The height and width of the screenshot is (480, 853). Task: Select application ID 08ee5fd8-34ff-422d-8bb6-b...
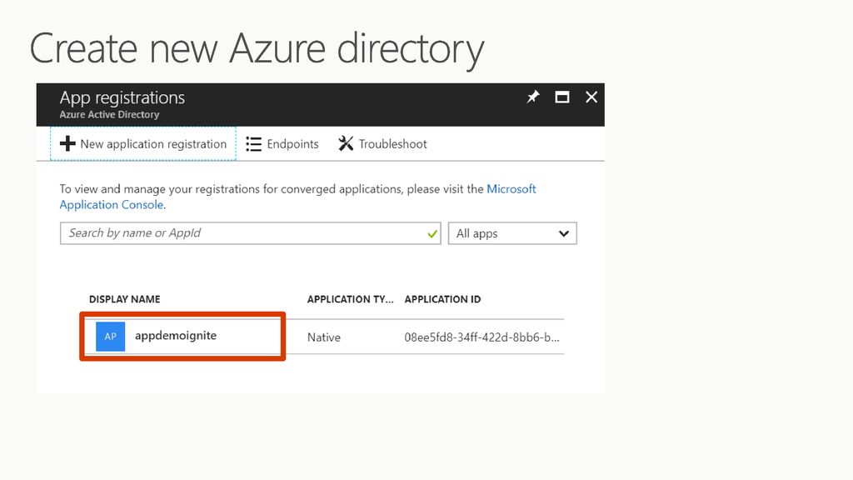(481, 337)
